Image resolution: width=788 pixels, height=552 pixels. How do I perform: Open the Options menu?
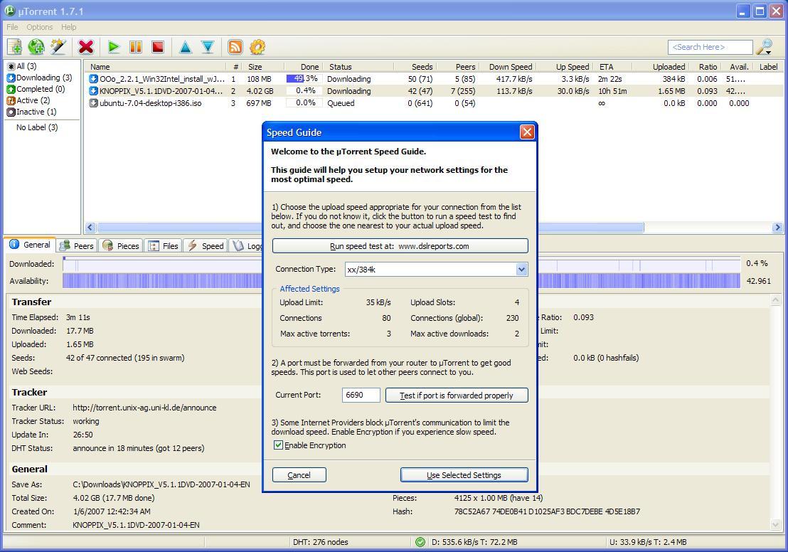click(x=39, y=27)
